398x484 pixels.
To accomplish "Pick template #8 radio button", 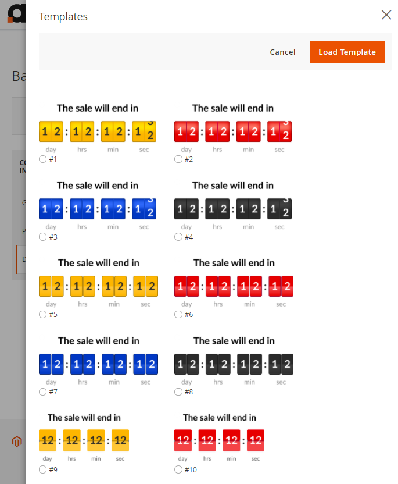I will 178,392.
